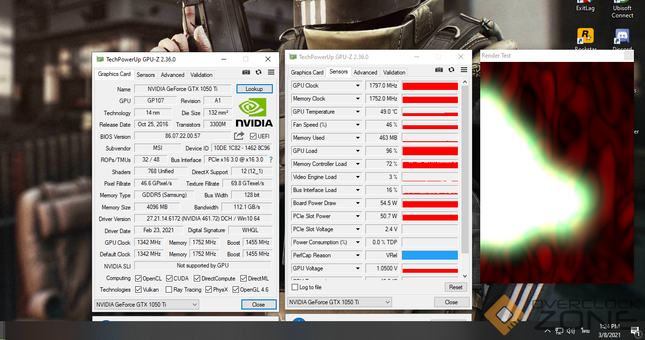Click the Thai language input indicator
This screenshot has width=645, height=340.
[585, 331]
